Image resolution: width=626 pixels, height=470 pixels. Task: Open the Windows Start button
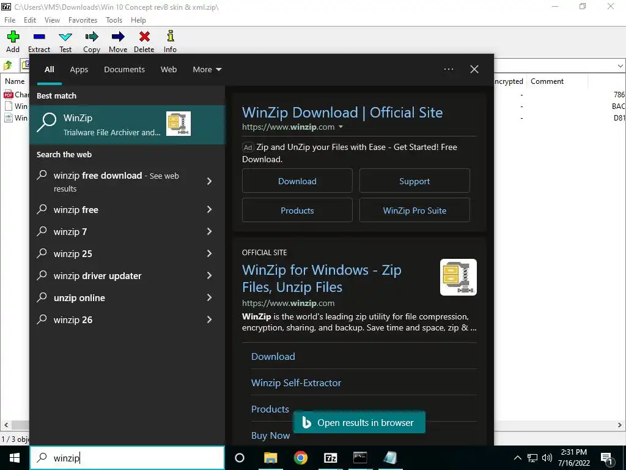(15, 458)
